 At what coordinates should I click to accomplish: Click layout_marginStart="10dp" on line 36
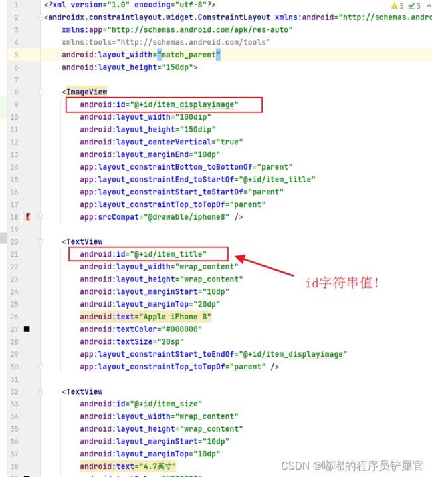coord(154,441)
